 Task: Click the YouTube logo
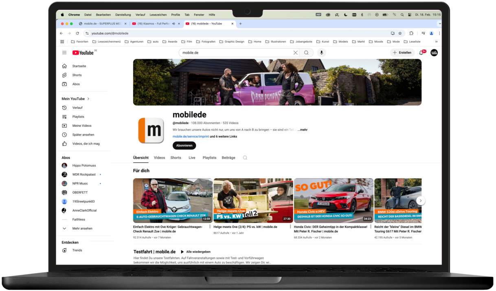(x=83, y=53)
